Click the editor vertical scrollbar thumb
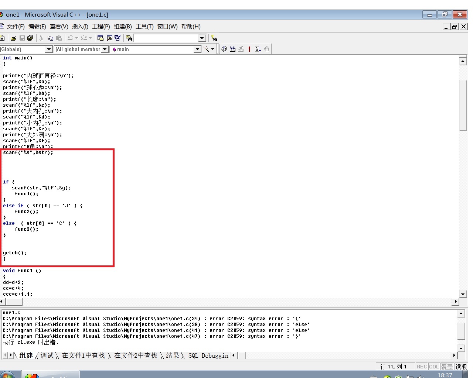 pos(463,105)
